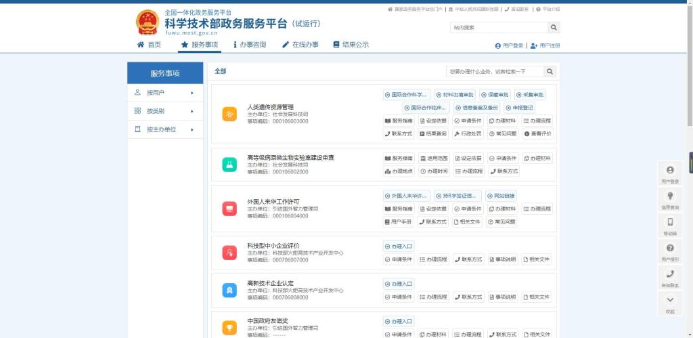Screen dimensions: 693x338
Task: Click 办理入口 button for 科技型中小企业评价
Action: [399, 246]
